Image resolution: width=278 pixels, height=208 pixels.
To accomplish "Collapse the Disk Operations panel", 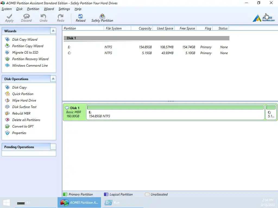I will point(53,79).
